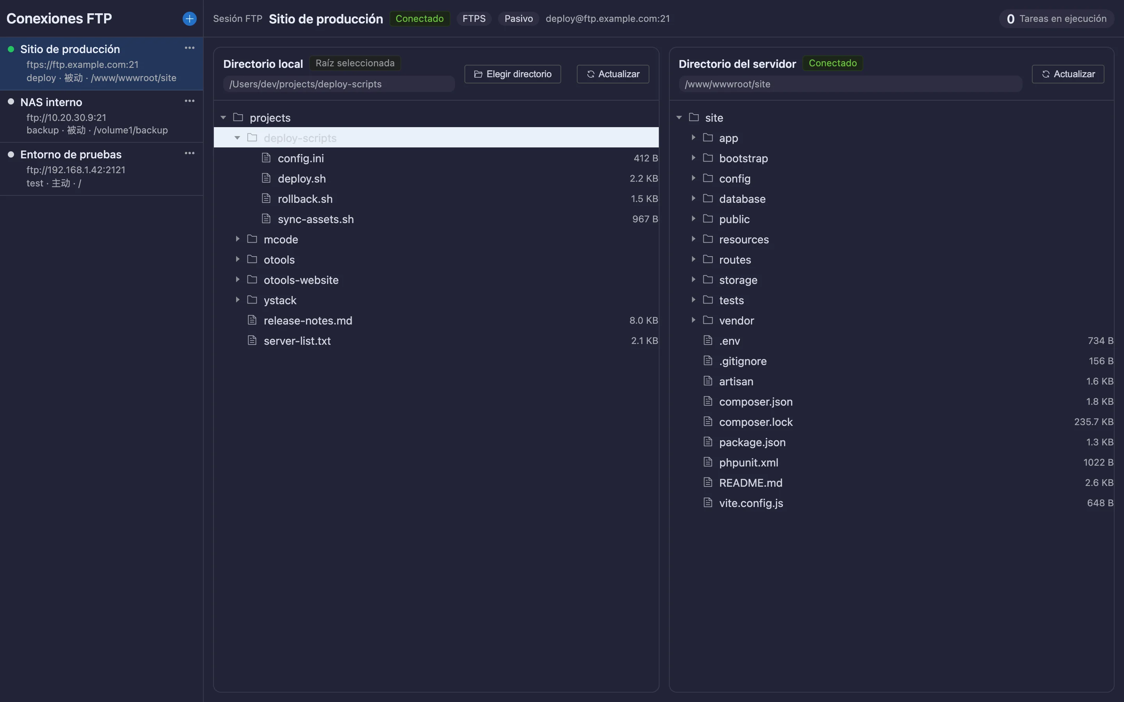The image size is (1124, 702).
Task: Refresh the local directory with Actualizar
Action: [613, 74]
